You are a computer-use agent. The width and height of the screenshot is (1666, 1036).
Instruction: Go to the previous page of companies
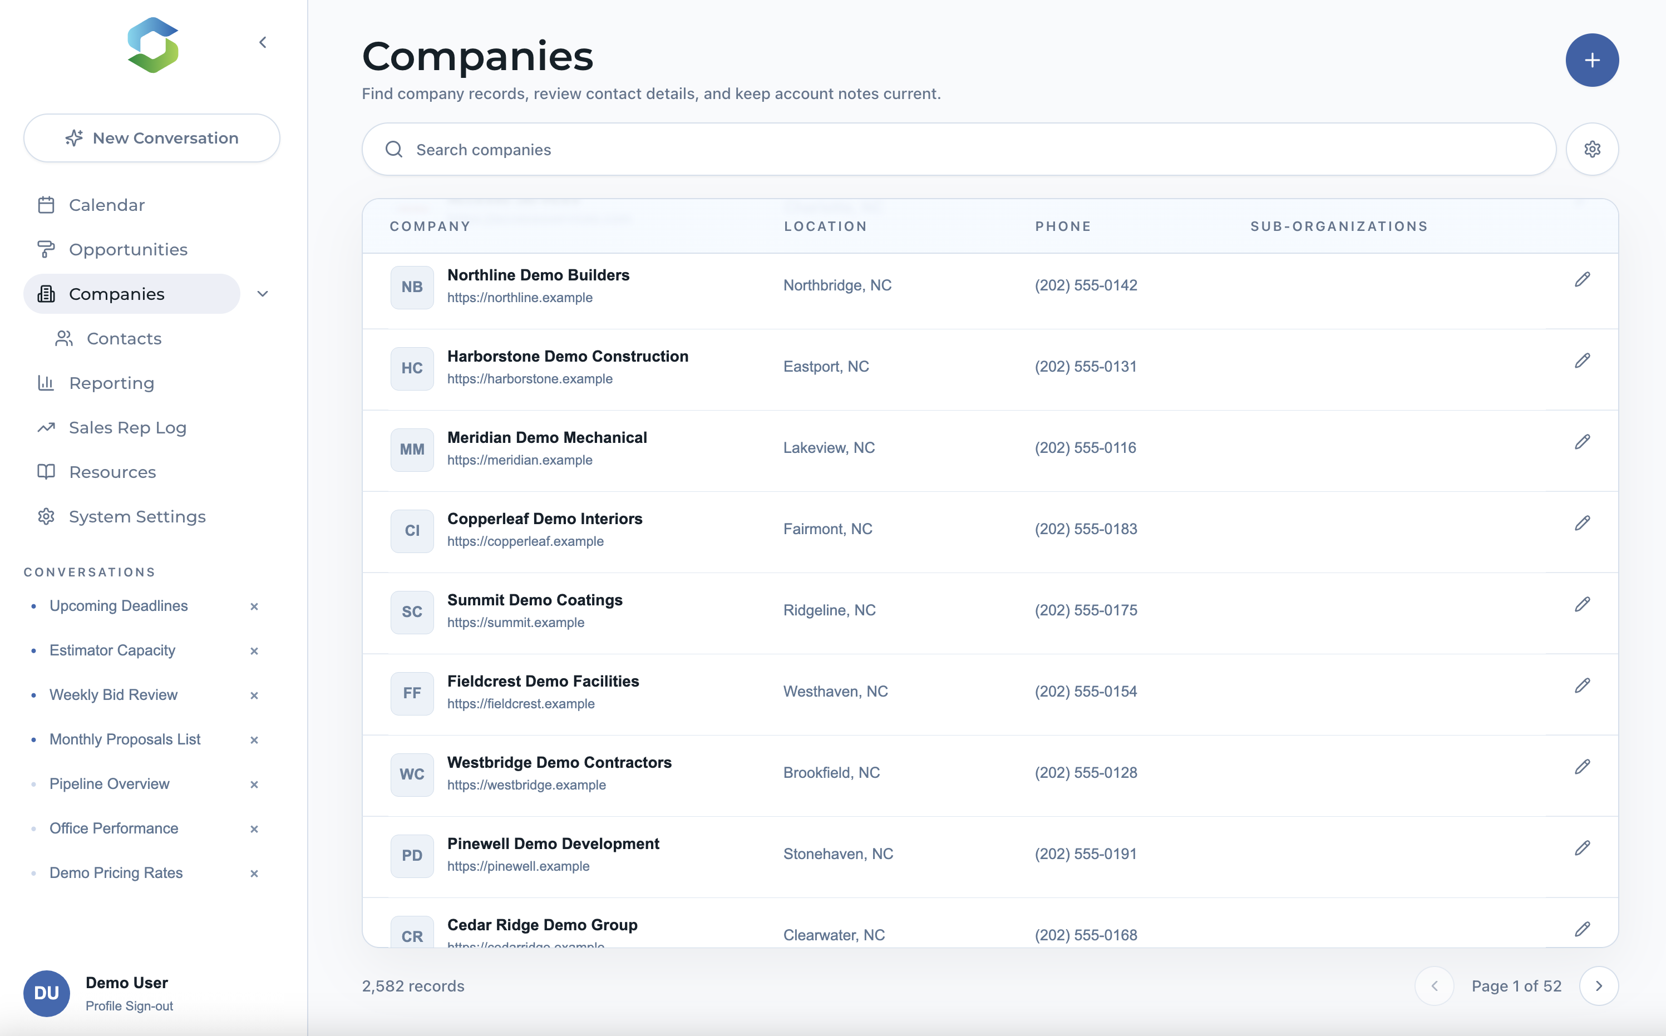(x=1434, y=986)
